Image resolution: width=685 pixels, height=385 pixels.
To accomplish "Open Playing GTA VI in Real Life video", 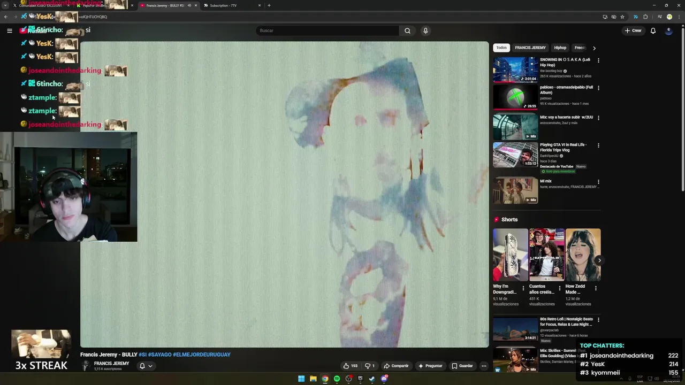I will coord(515,155).
